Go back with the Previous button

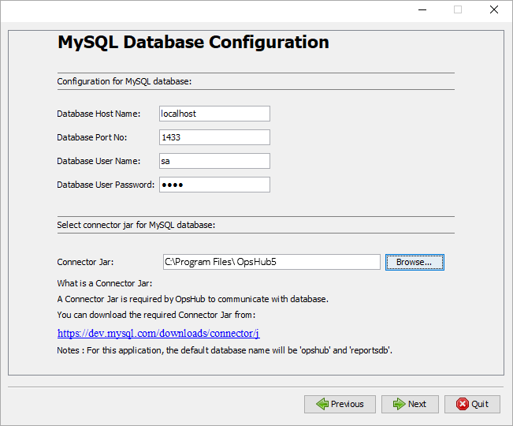(340, 404)
